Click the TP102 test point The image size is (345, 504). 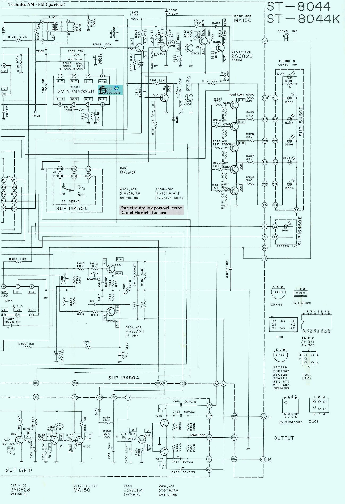click(x=46, y=49)
